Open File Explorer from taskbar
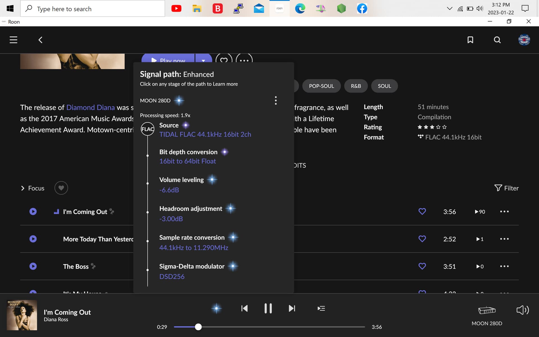This screenshot has height=337, width=539. 197,9
